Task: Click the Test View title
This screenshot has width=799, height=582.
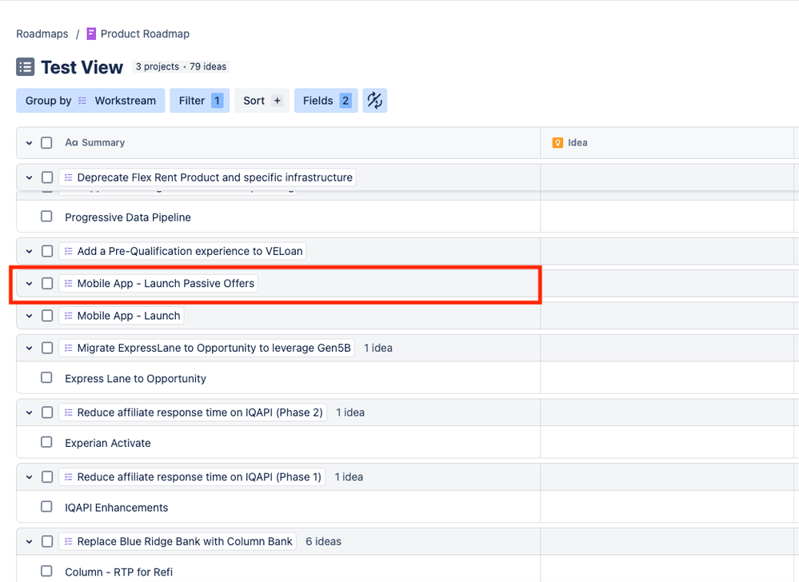Action: pyautogui.click(x=82, y=67)
